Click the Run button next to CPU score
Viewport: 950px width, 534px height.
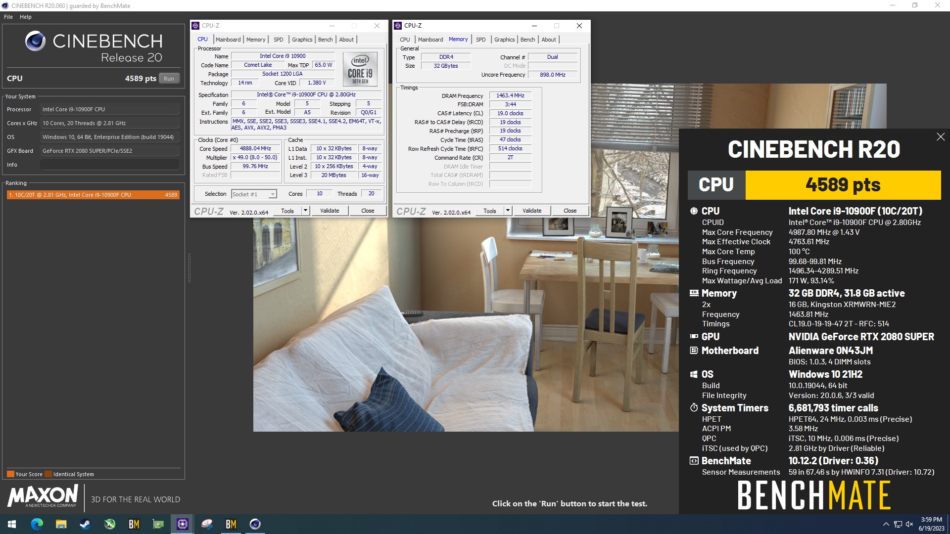click(169, 79)
